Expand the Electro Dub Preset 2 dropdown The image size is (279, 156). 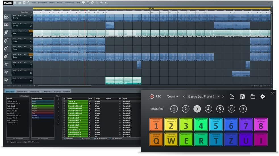[x=218, y=97]
